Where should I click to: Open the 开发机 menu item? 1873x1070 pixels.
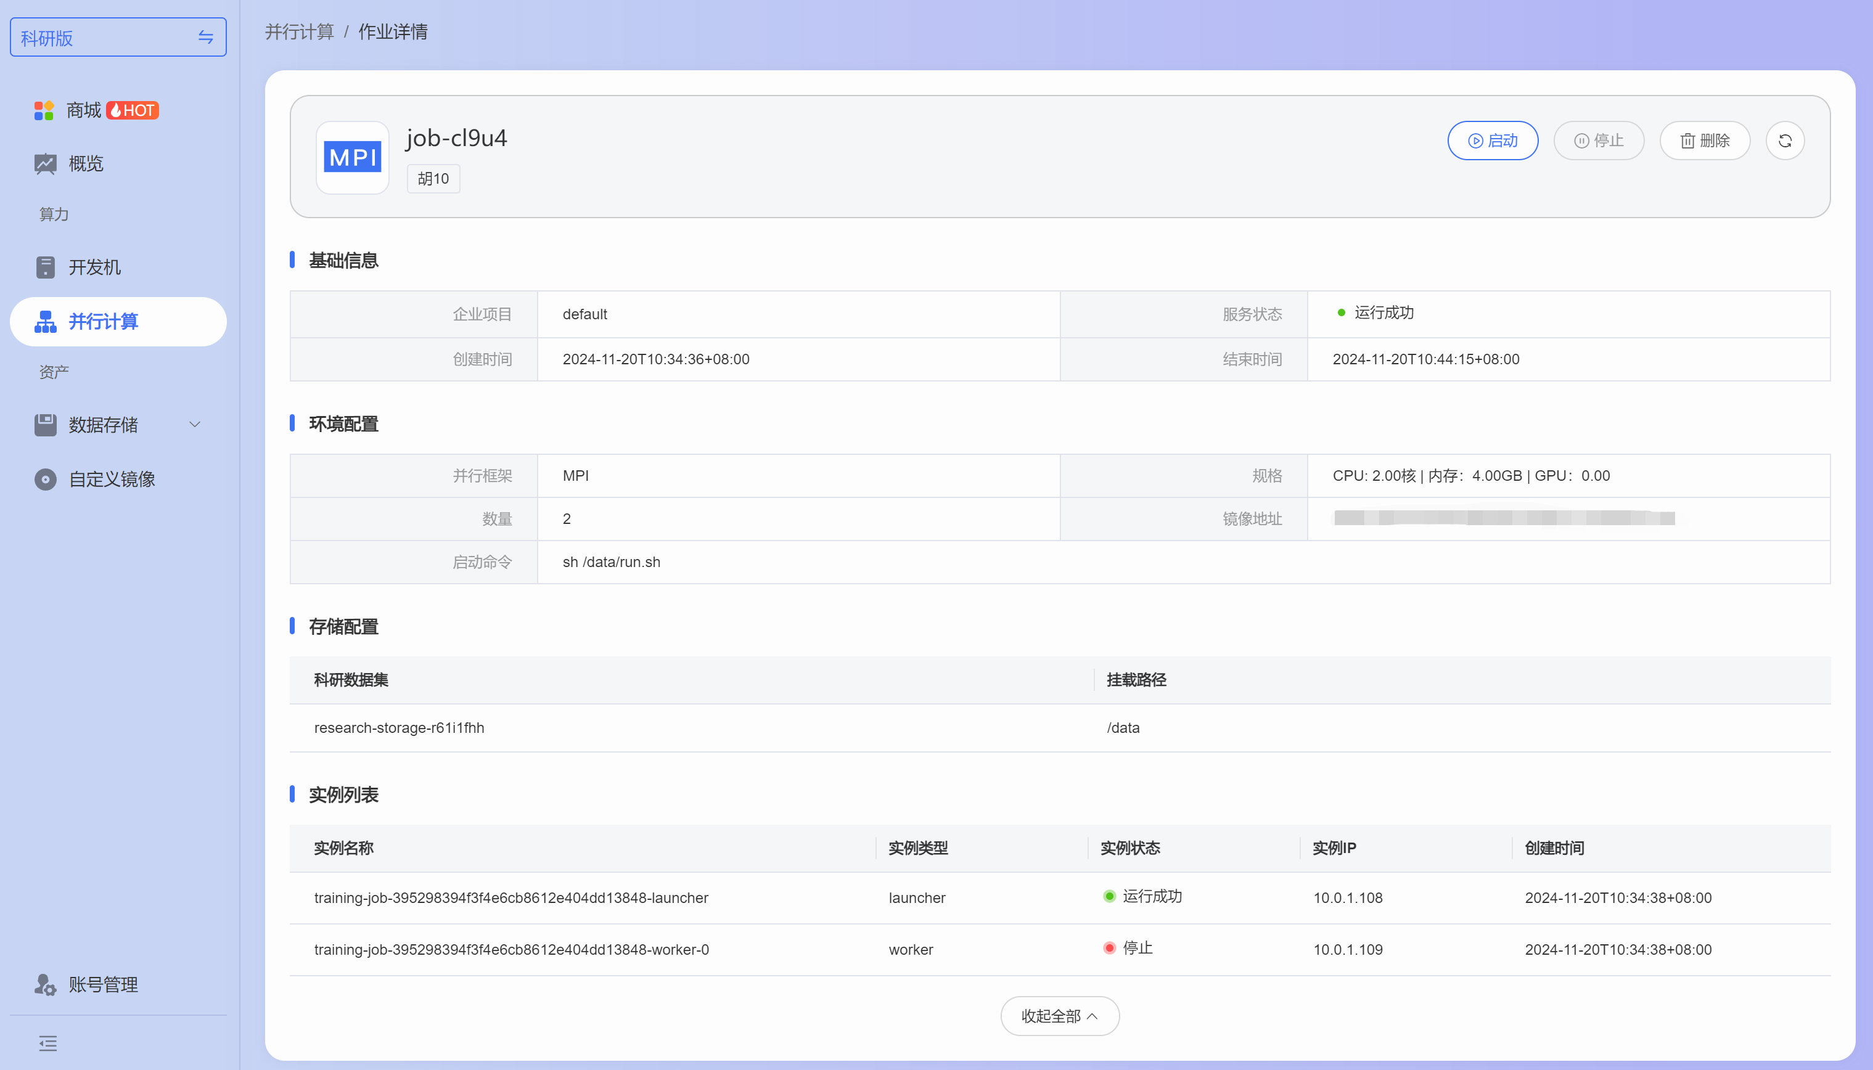pyautogui.click(x=118, y=267)
